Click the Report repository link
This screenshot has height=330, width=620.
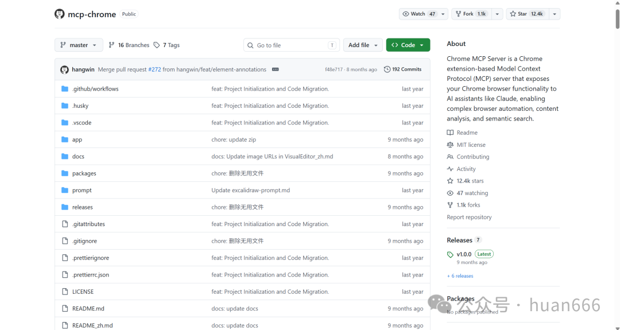tap(469, 217)
